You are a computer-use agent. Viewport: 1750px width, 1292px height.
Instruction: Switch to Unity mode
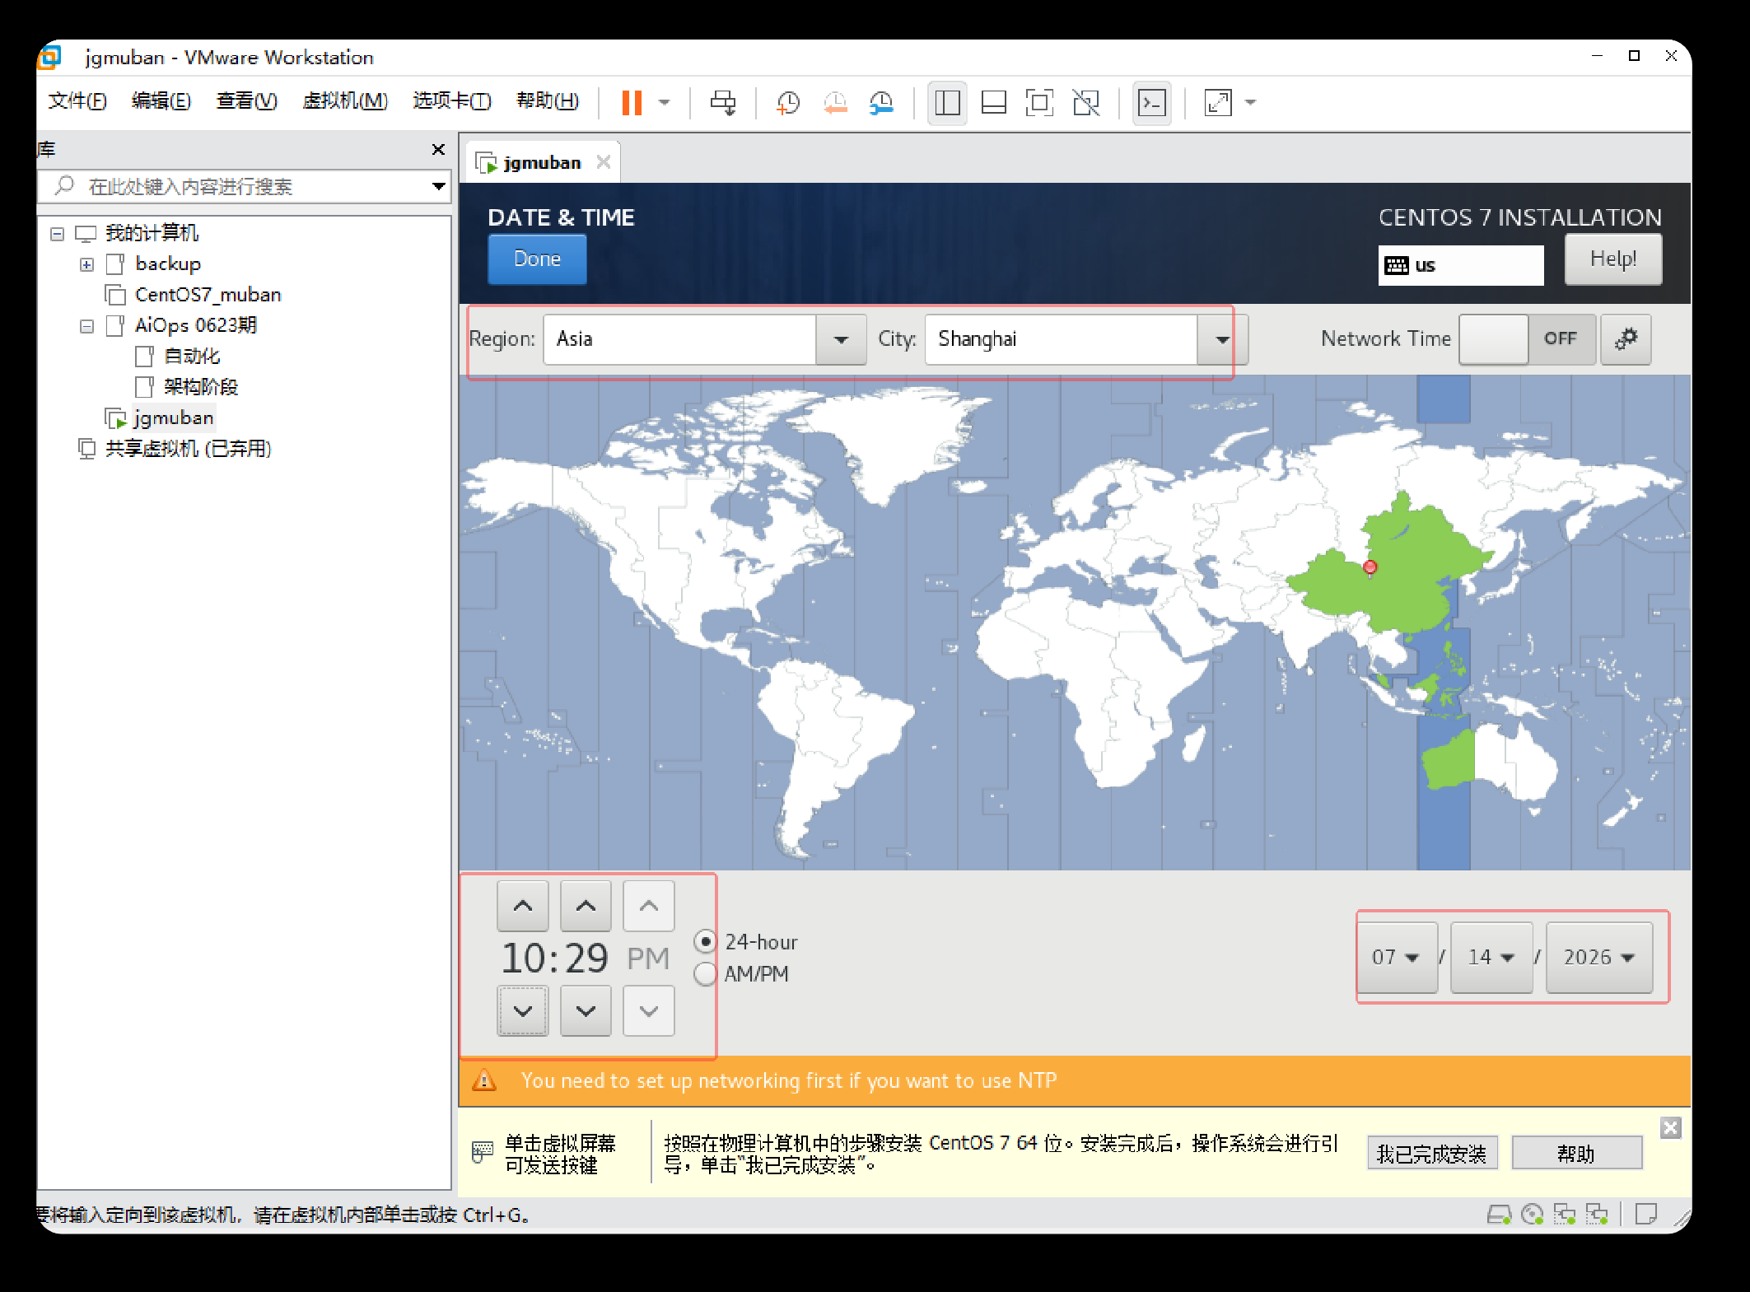tap(1086, 103)
